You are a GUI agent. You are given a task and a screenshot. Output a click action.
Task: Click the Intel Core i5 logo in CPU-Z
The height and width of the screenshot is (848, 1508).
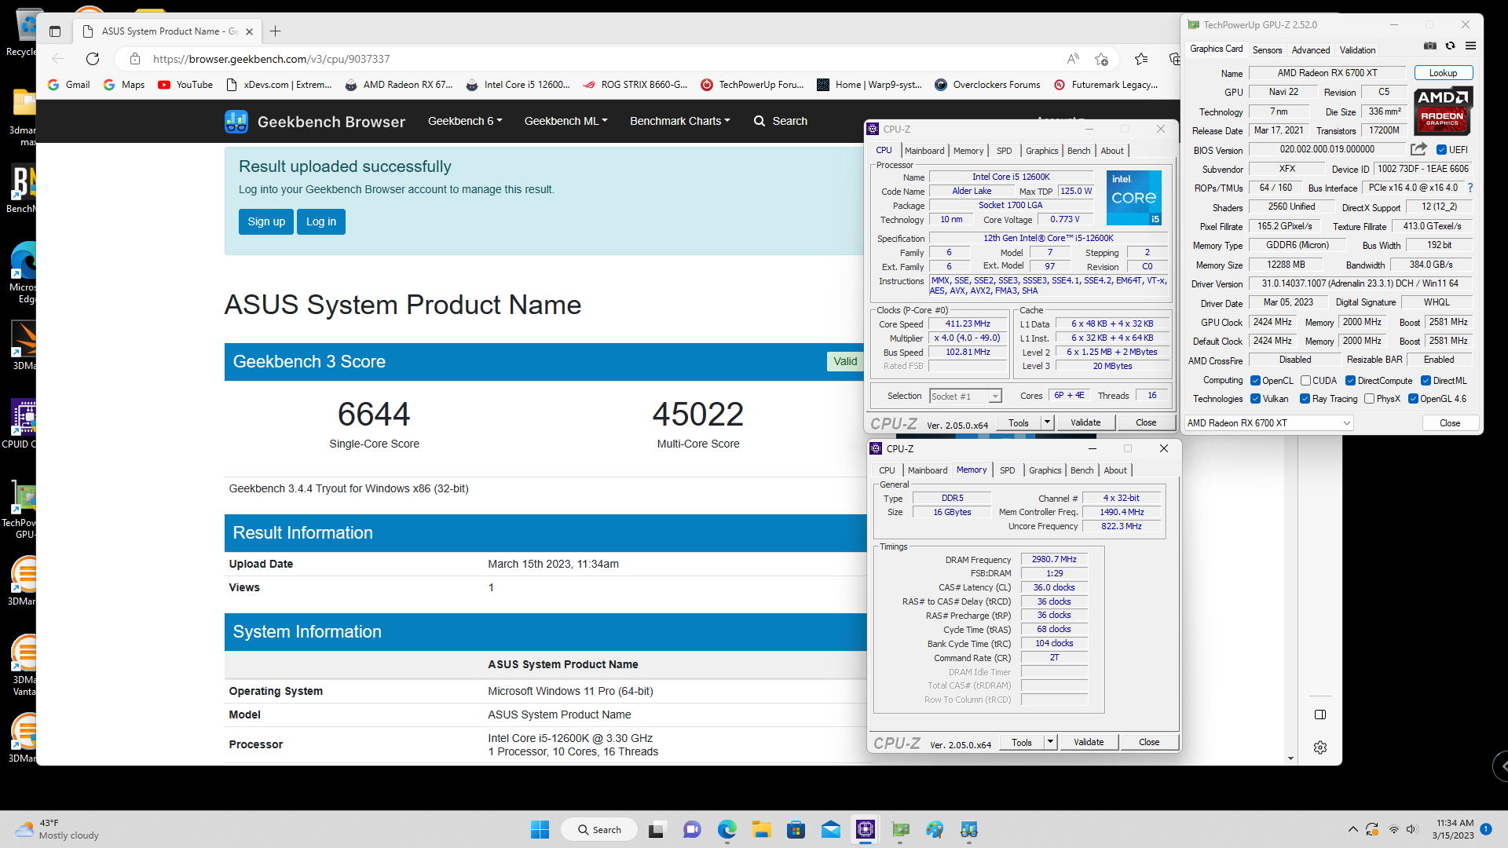(x=1133, y=198)
